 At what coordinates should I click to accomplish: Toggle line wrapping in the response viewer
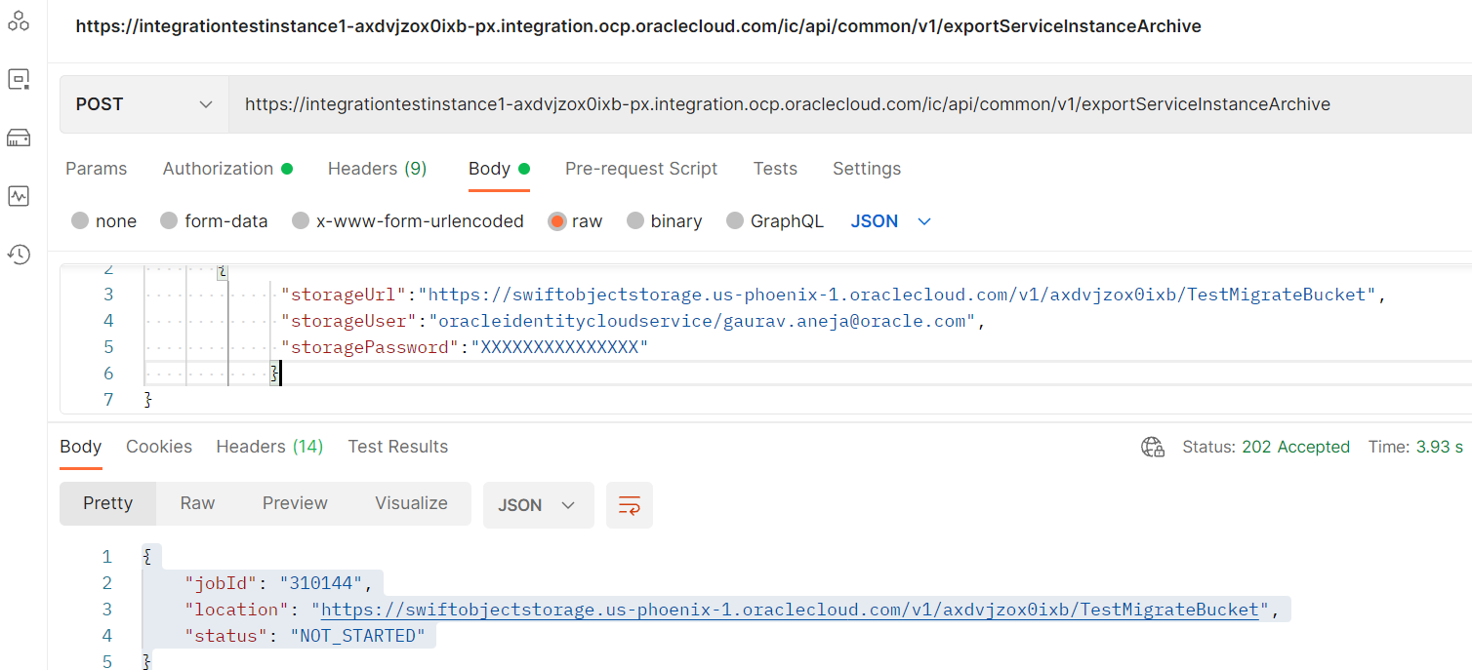pyautogui.click(x=629, y=504)
